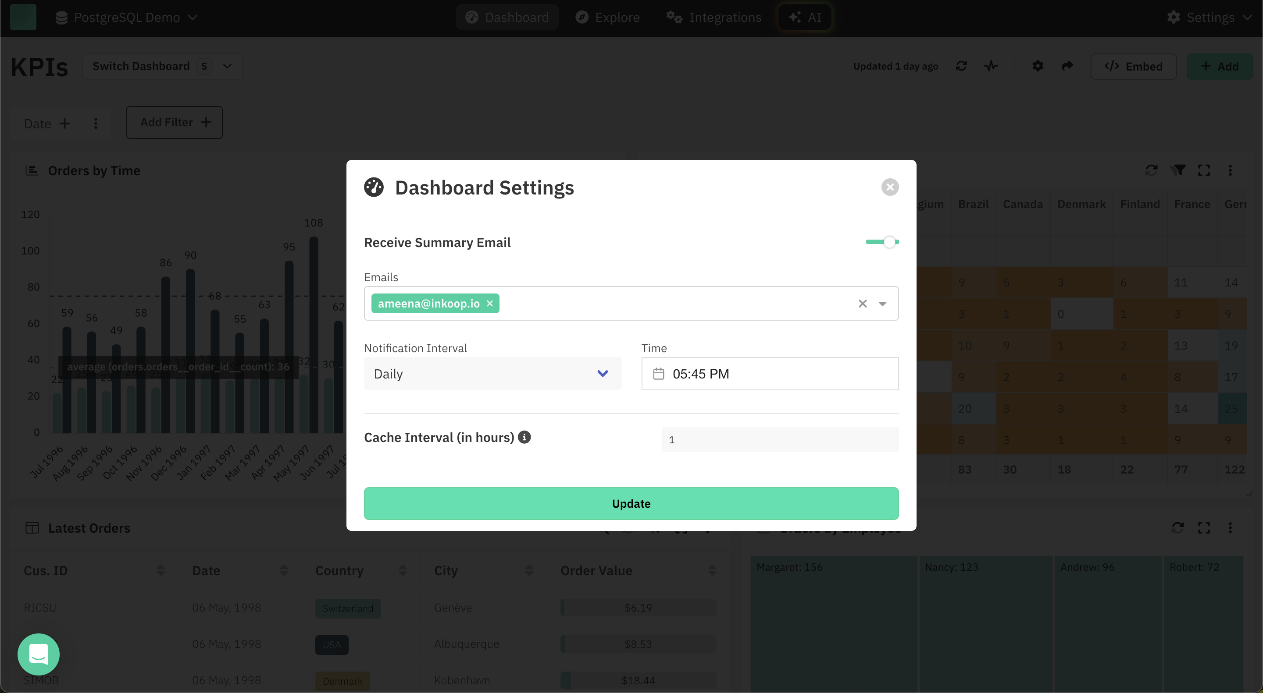
Task: Click the Nancy: 123 treemap tile
Action: pos(986,624)
